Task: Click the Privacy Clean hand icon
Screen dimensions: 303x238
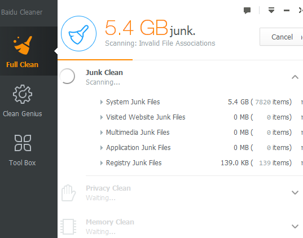Action: click(x=68, y=193)
